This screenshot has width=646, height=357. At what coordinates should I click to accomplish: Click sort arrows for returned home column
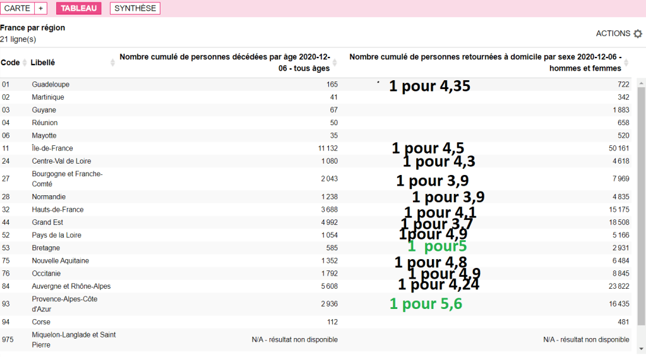627,63
